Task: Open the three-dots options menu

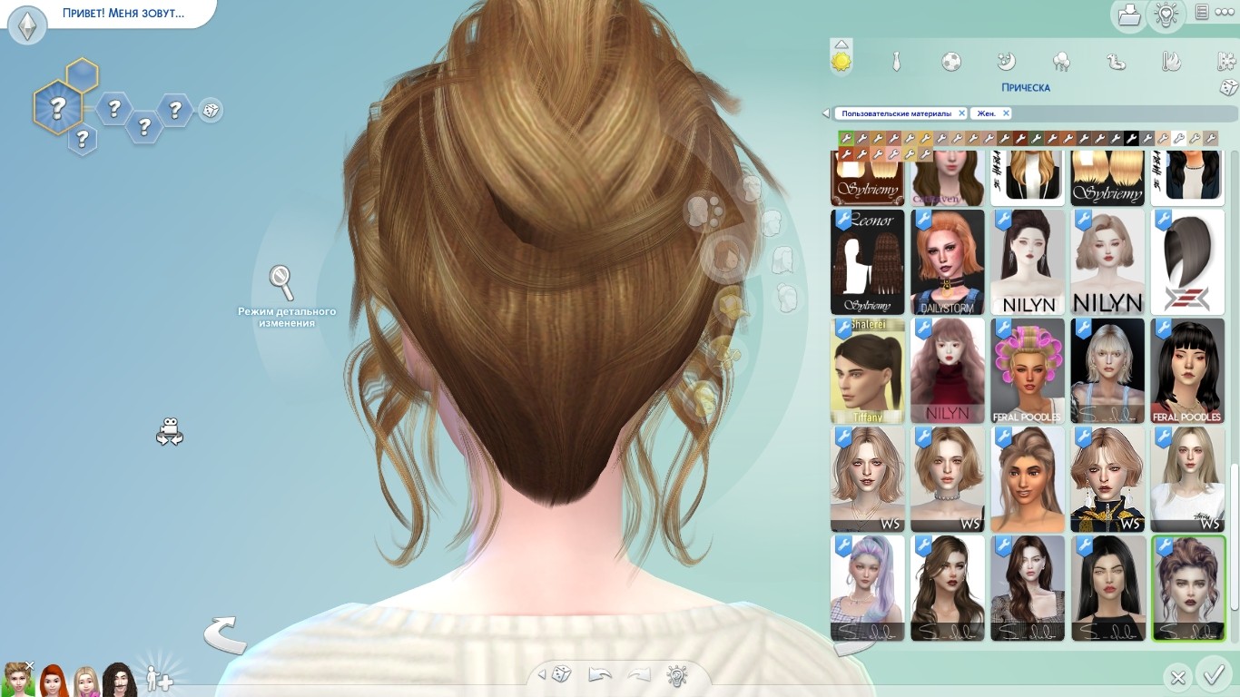Action: pyautogui.click(x=1225, y=12)
